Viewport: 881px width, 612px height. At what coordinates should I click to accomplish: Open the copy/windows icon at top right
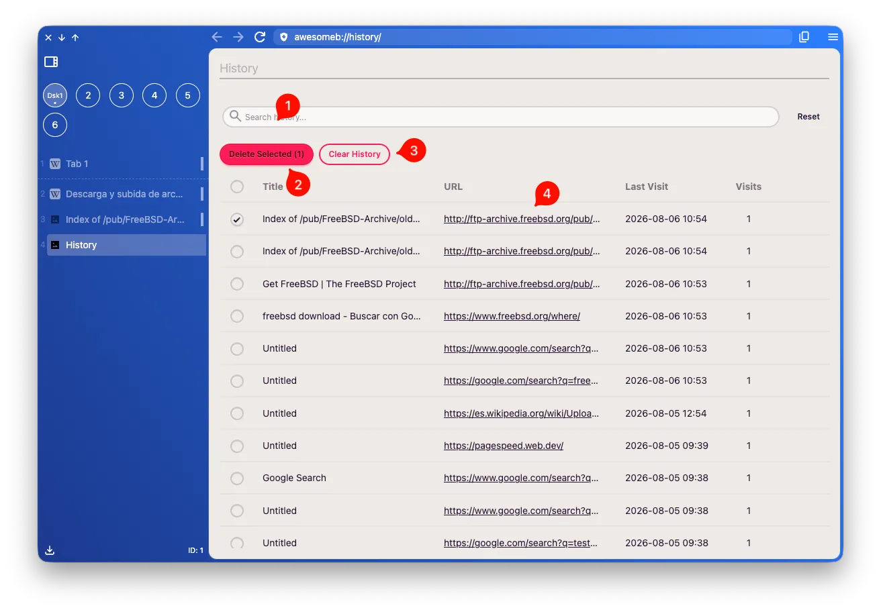pos(804,37)
